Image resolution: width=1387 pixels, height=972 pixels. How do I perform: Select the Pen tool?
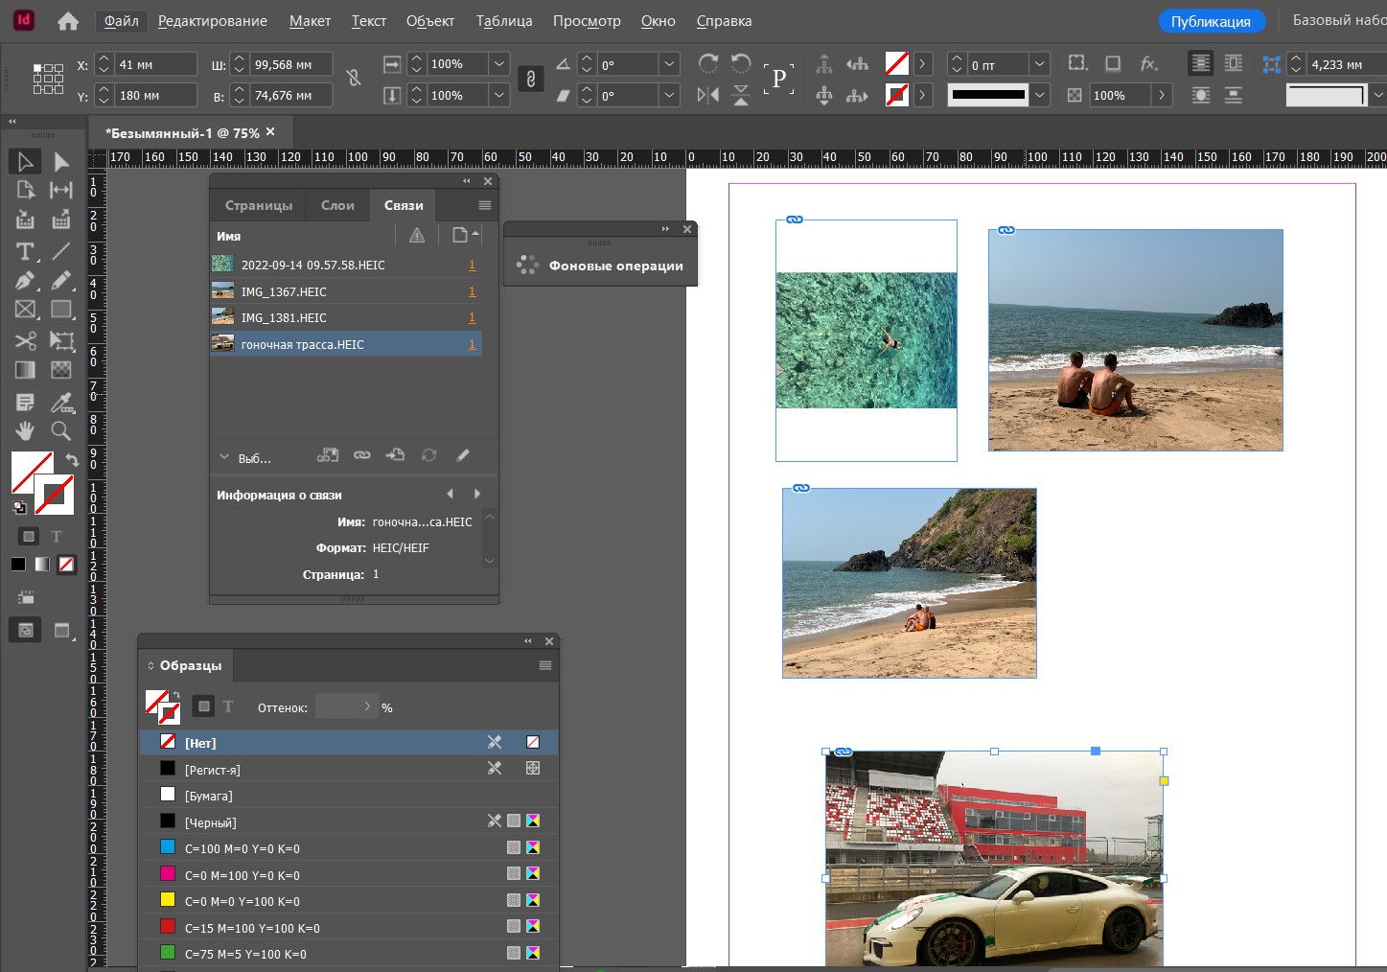click(25, 281)
